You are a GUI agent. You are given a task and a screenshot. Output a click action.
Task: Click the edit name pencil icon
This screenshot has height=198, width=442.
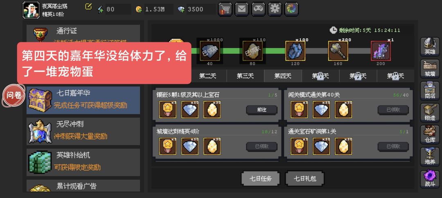[x=88, y=7]
